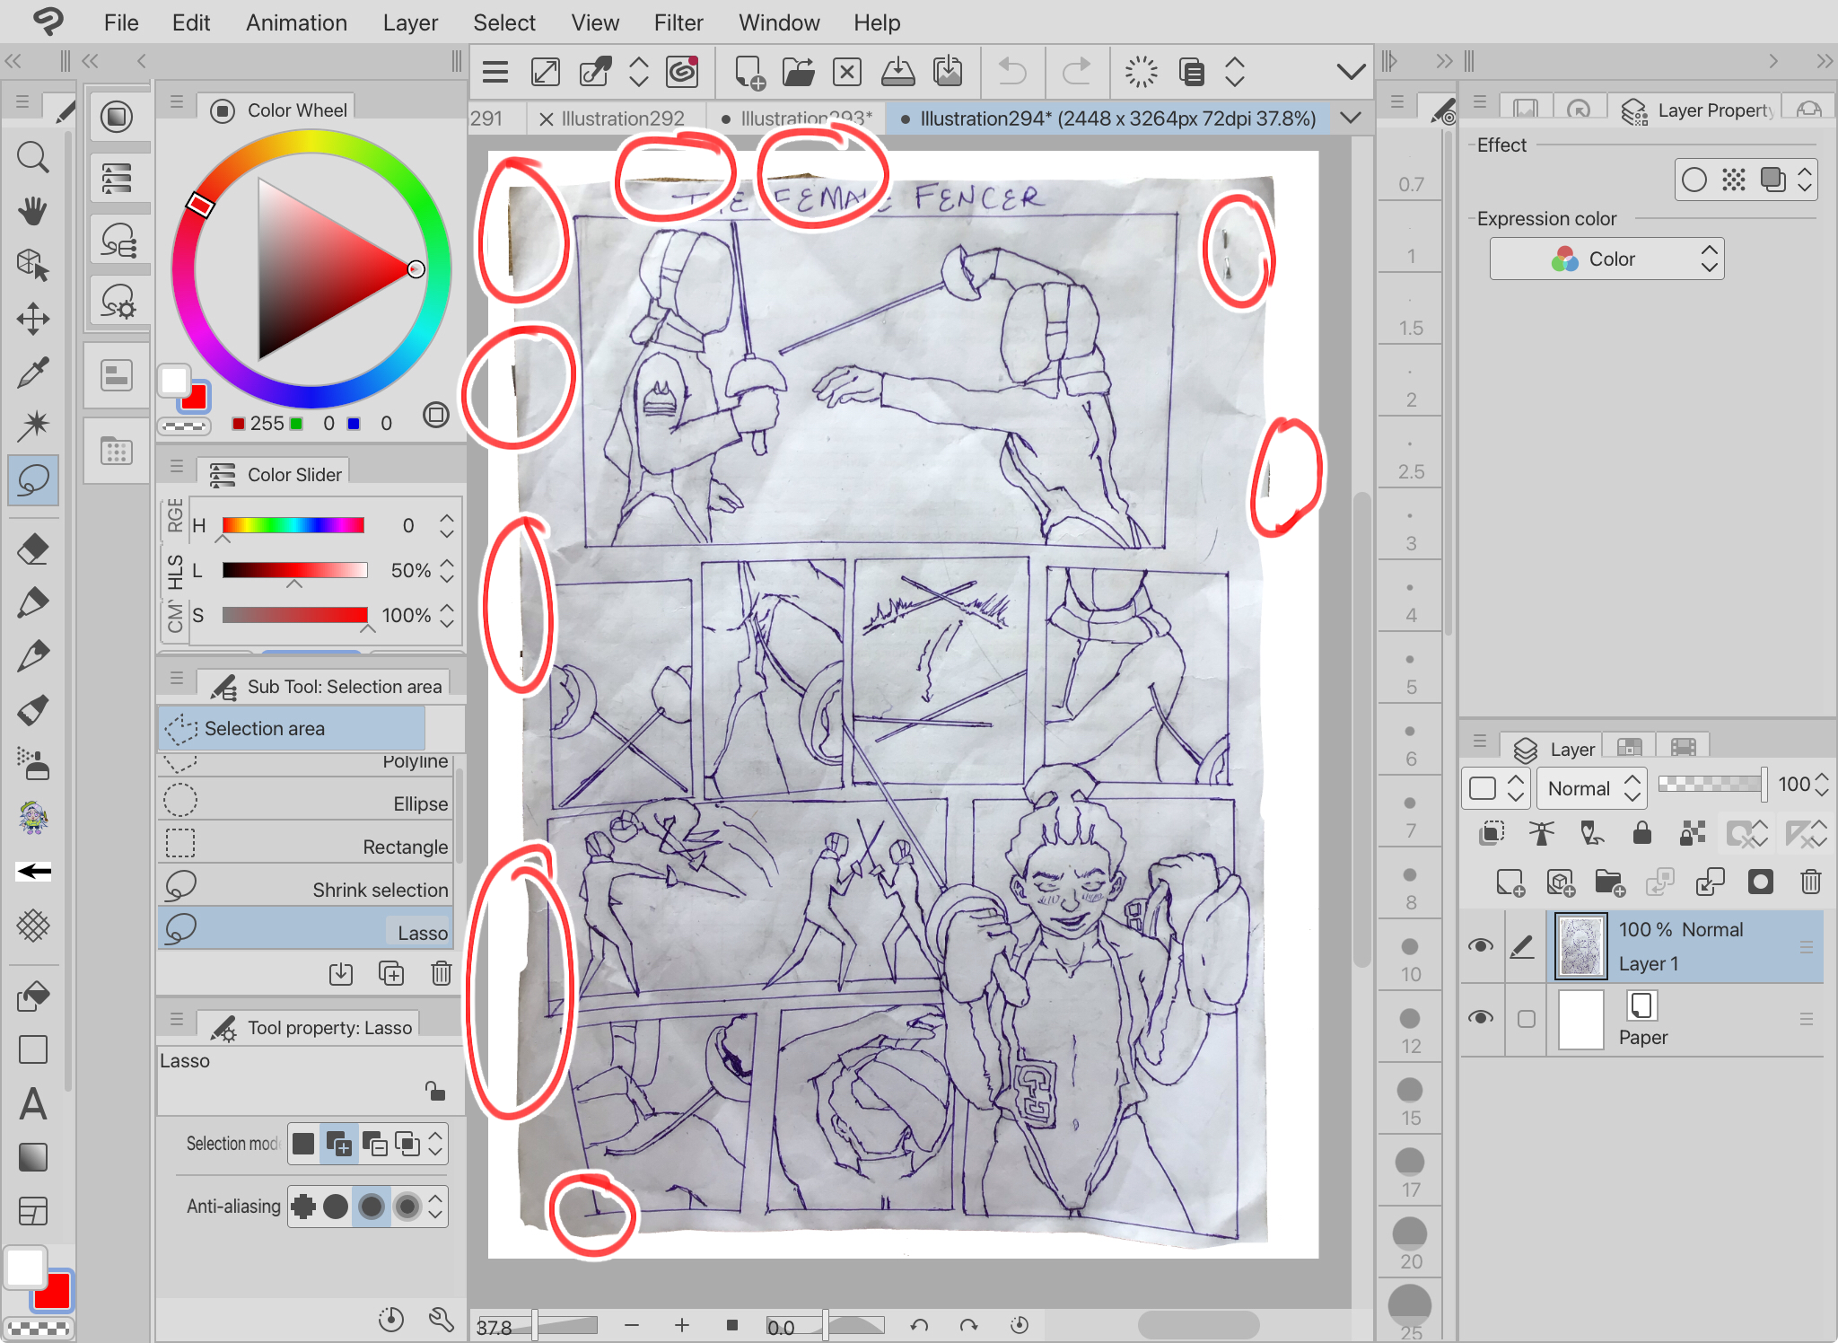
Task: Select the Text tool
Action: click(x=32, y=1104)
